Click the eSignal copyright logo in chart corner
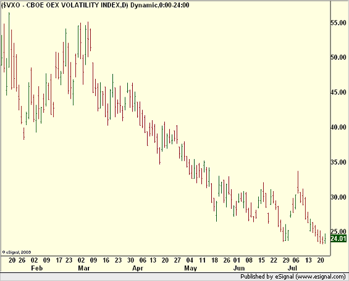Viewport: 349px width, 281px height. tap(17, 253)
